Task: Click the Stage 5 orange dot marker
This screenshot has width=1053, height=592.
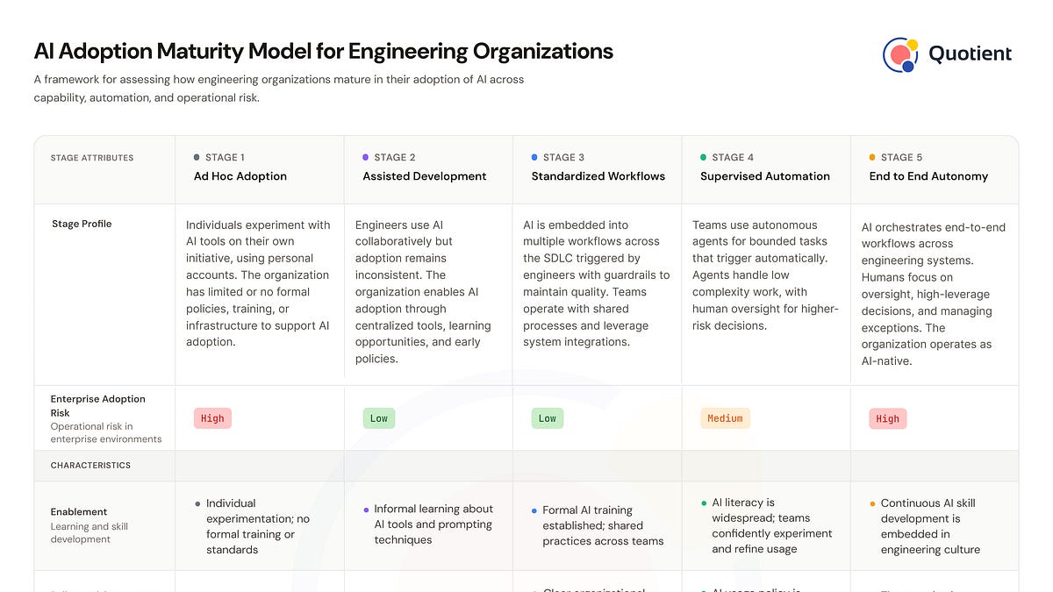Action: pos(872,158)
